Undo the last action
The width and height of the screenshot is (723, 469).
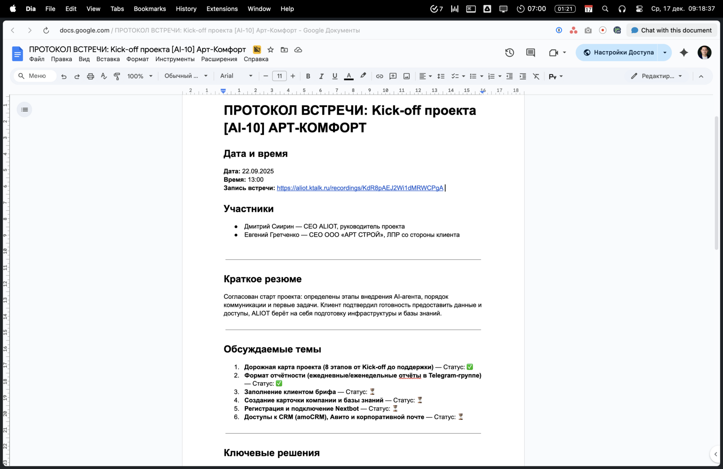click(x=64, y=76)
